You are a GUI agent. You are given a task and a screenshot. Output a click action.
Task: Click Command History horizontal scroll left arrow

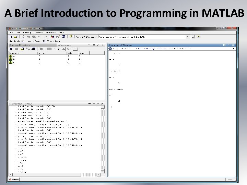[11, 175]
